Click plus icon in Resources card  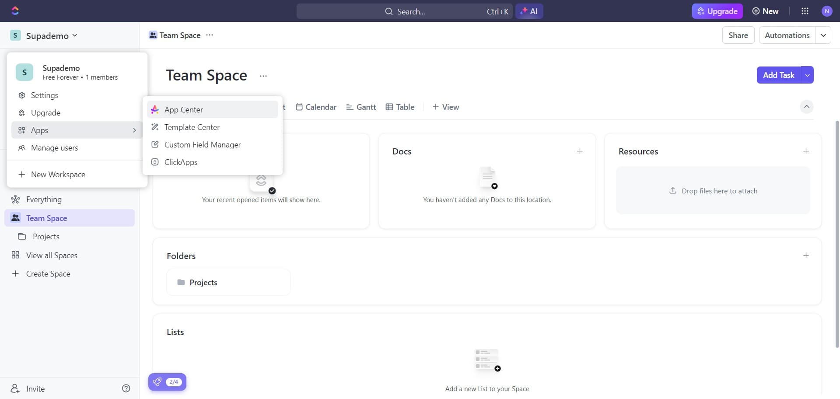tap(806, 151)
